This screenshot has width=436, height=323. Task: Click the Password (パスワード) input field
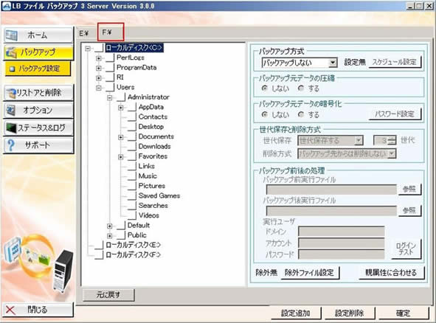coord(342,254)
